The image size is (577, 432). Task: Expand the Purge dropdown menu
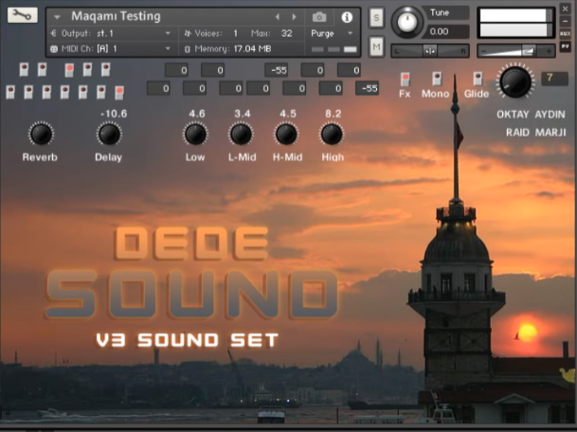(334, 33)
